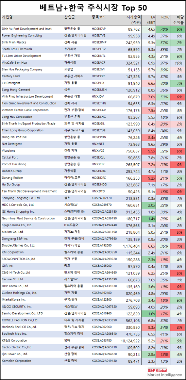Click the 베트남+한국 주식시장 Top 50 title
This screenshot has width=186, height=380.
[93, 8]
